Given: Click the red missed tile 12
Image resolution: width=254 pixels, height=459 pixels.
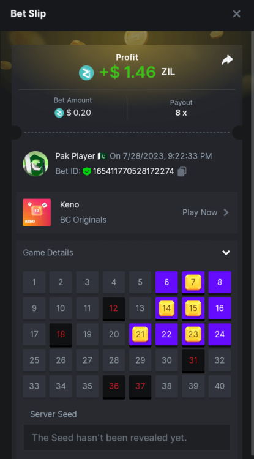Looking at the screenshot, I should (114, 308).
